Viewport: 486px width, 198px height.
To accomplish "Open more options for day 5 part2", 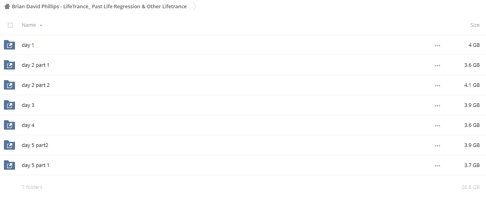I will click(437, 146).
